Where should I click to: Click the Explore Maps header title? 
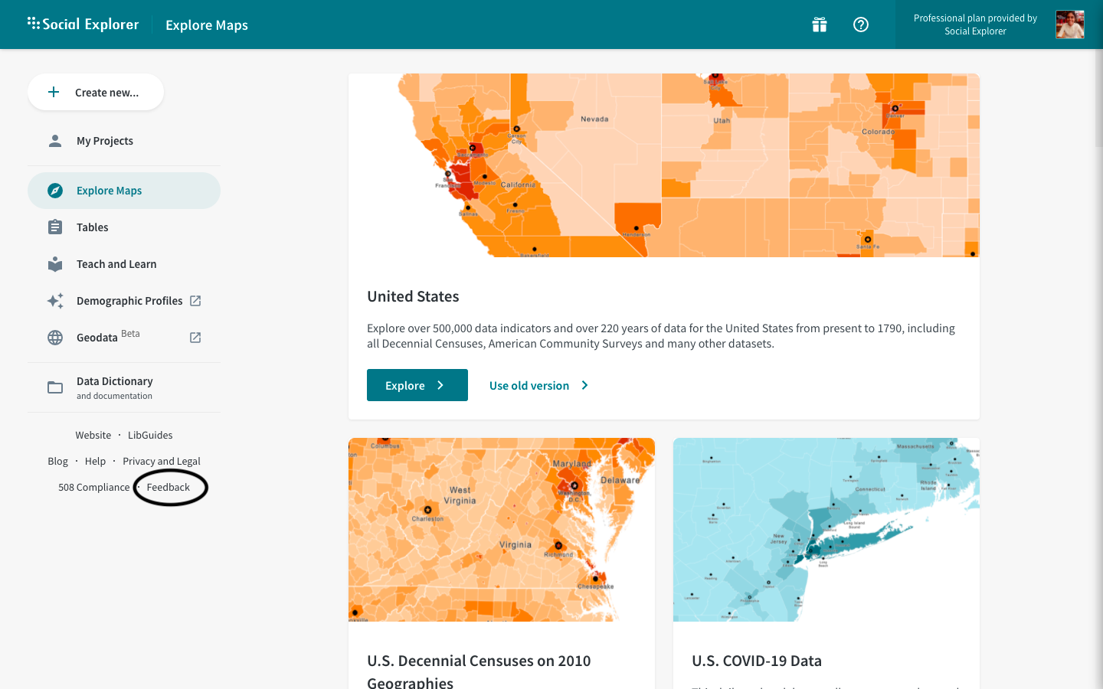coord(207,24)
